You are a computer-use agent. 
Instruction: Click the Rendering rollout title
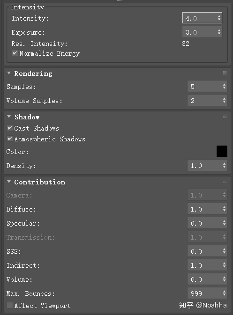pos(33,73)
